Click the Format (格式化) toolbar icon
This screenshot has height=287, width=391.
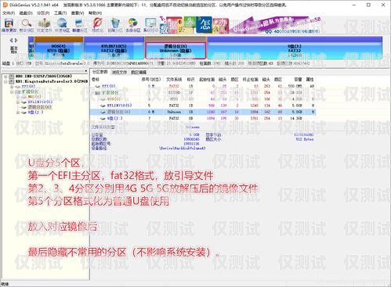97,25
